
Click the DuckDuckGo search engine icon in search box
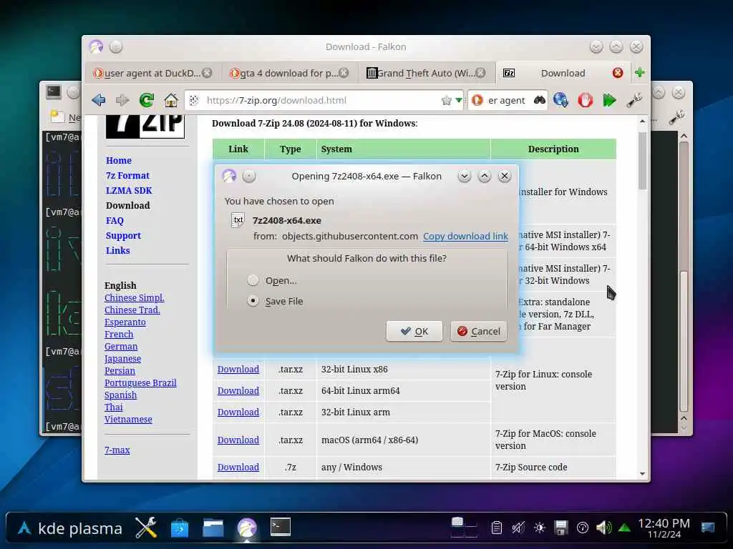(477, 100)
